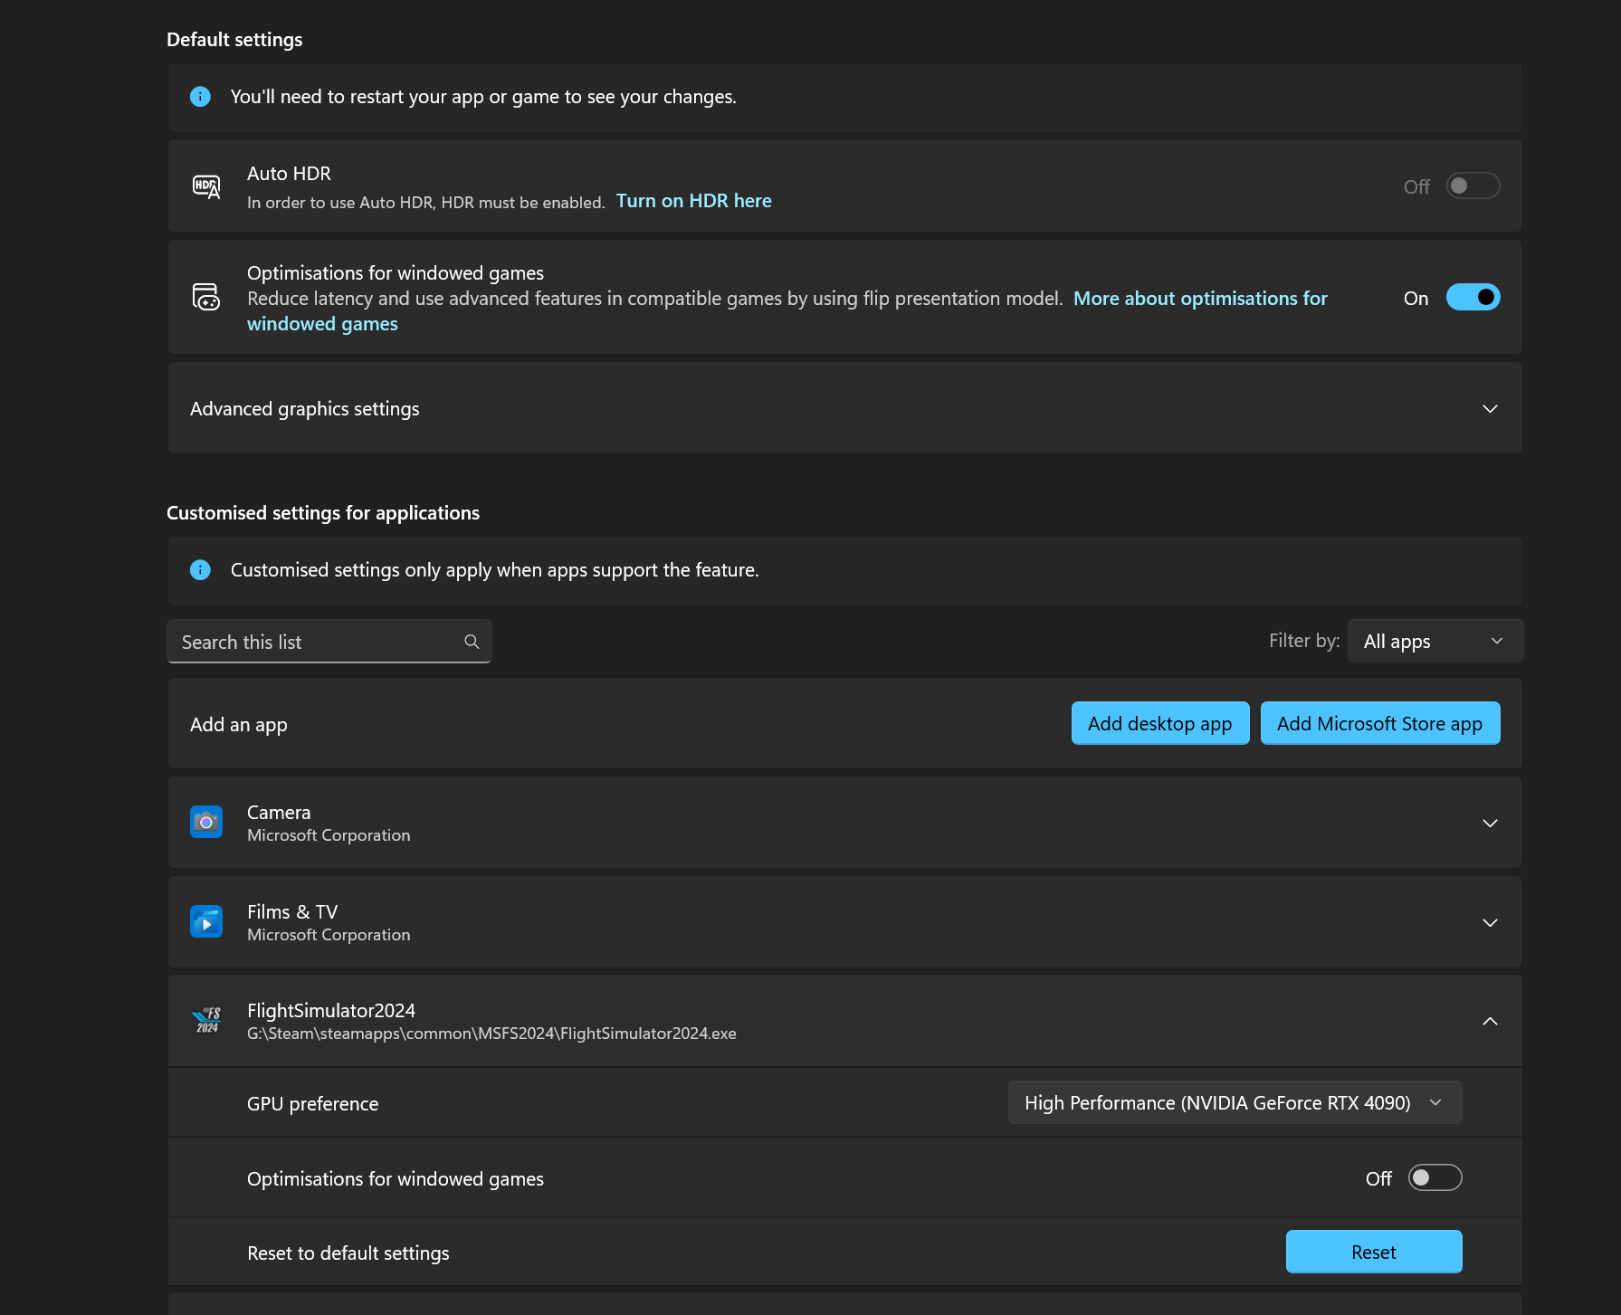The image size is (1621, 1315).
Task: Click the info icon beside restart notice
Action: [200, 97]
